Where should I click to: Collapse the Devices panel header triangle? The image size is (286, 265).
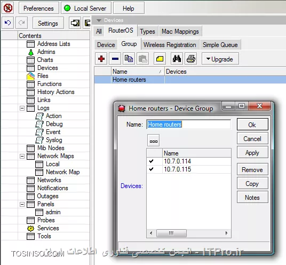coord(99,20)
